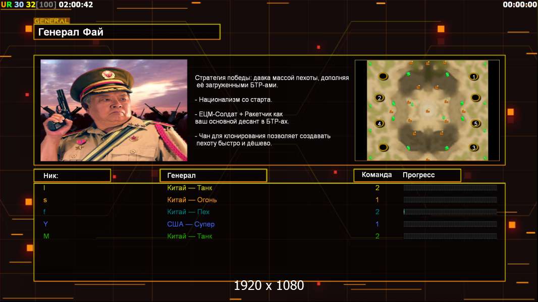
Task: Click the minimap preview of the battlefield
Action: (427, 110)
